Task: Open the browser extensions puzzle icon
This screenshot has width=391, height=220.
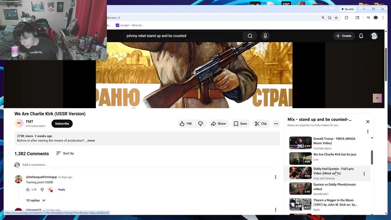Action: point(346,17)
